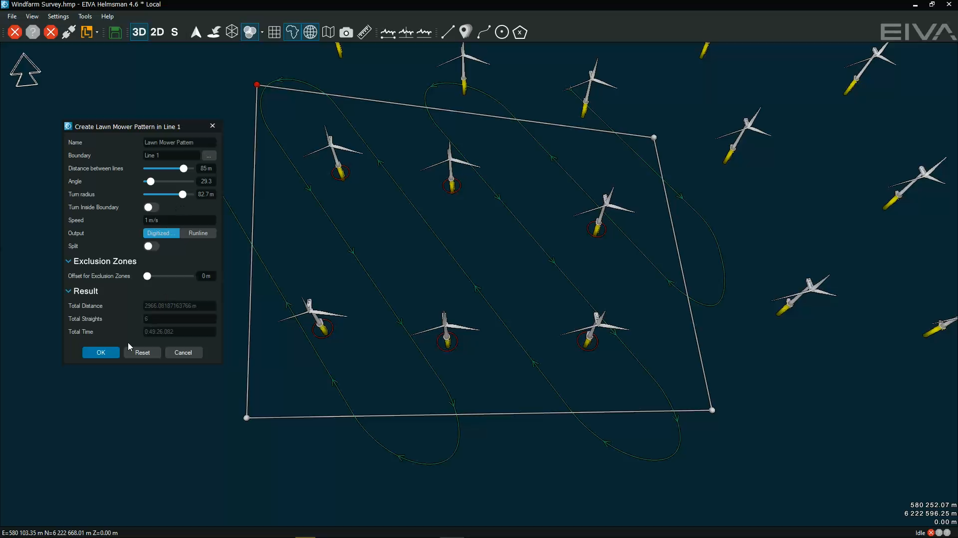
Task: Select Runline output option
Action: point(198,233)
